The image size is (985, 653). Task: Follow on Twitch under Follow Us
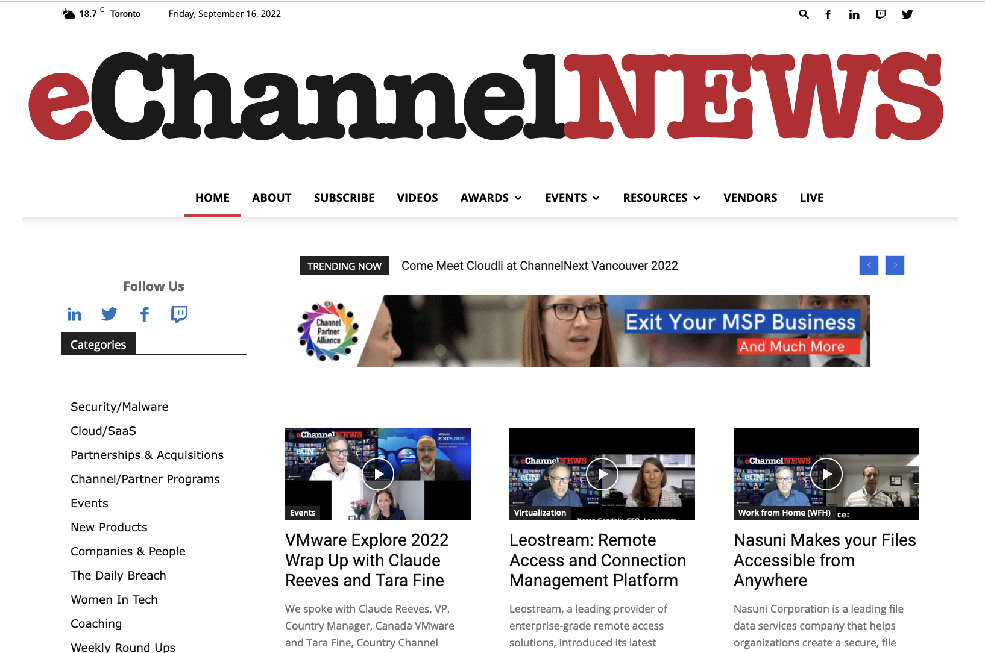coord(179,314)
